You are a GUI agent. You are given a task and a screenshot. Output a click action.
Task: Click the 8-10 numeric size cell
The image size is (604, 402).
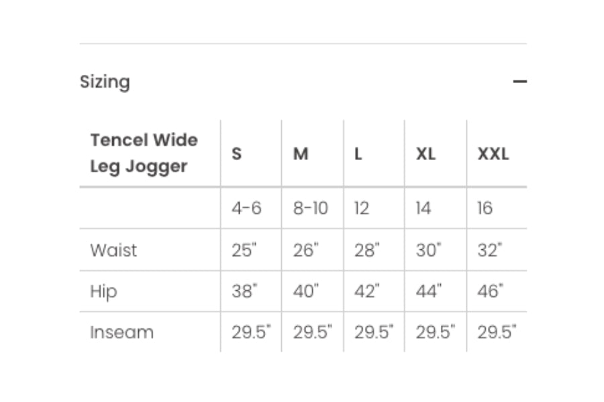click(310, 208)
